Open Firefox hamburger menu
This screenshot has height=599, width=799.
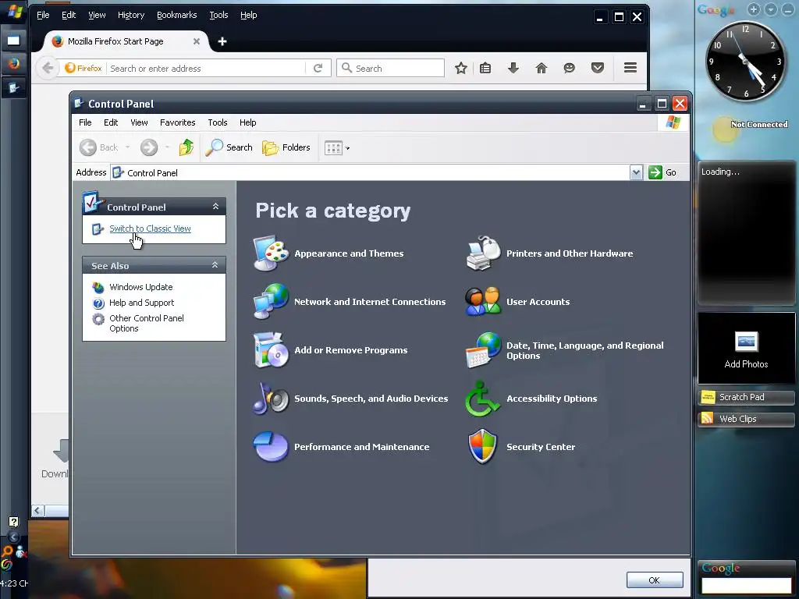[630, 68]
